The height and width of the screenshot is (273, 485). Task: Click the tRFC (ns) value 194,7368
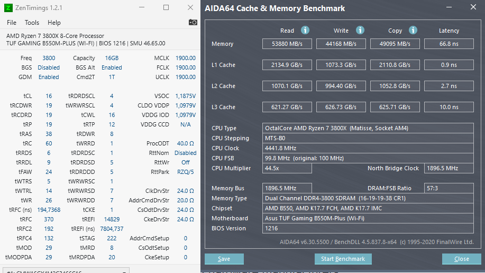pos(49,210)
